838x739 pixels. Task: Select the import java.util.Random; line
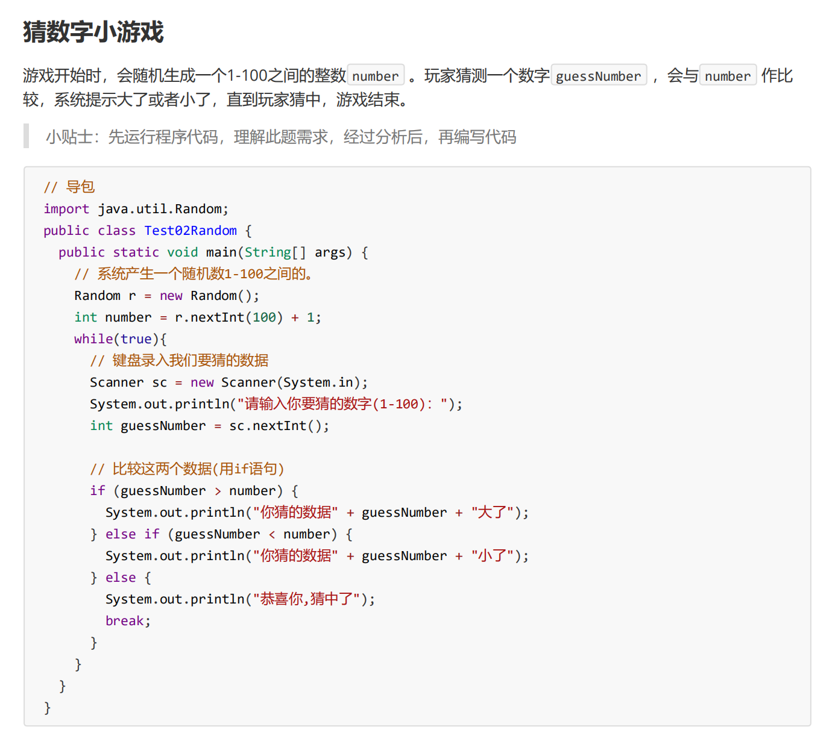tap(136, 209)
